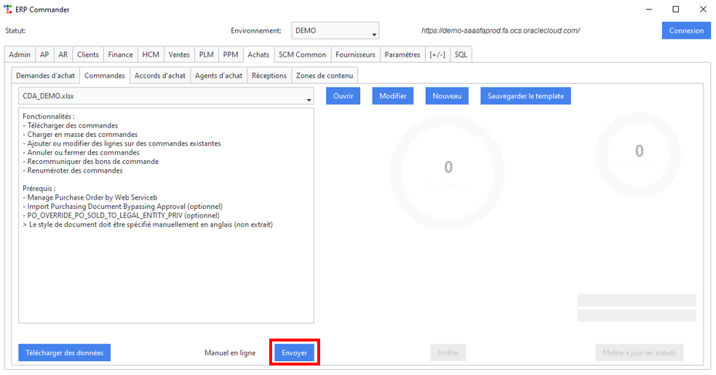Switch to the Paramètres tab
The height and width of the screenshot is (375, 716).
click(402, 55)
